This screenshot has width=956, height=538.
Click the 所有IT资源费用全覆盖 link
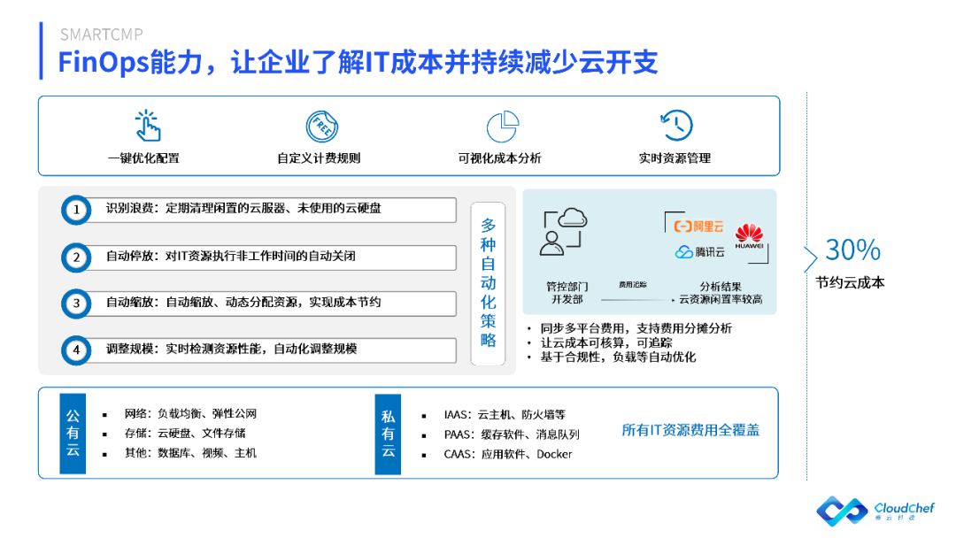click(693, 429)
